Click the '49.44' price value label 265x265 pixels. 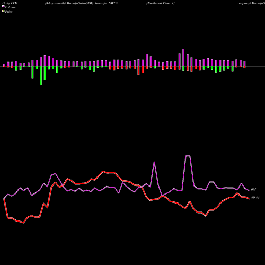point(255,198)
